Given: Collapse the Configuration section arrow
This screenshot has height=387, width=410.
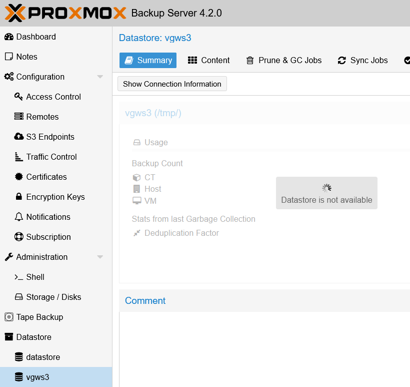Looking at the screenshot, I should pyautogui.click(x=100, y=77).
